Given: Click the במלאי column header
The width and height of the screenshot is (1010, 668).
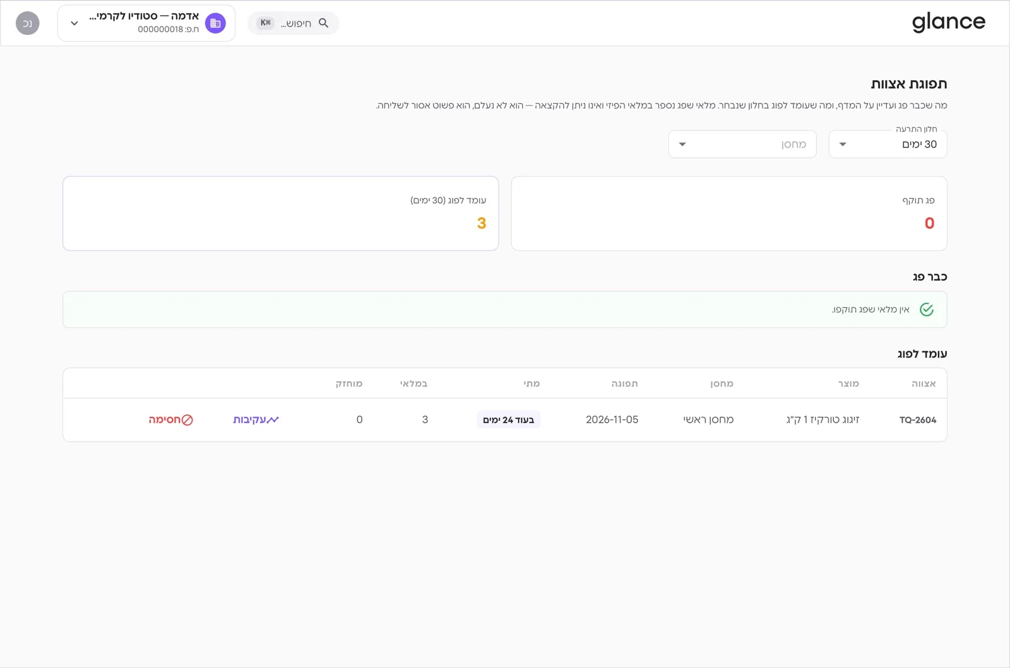Looking at the screenshot, I should (x=413, y=384).
